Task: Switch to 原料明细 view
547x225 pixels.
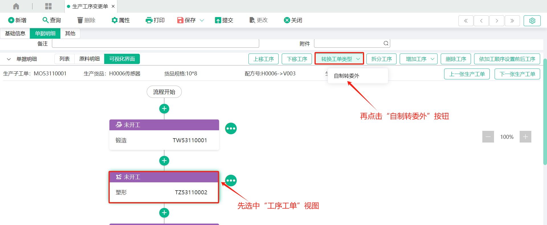Action: 89,59
